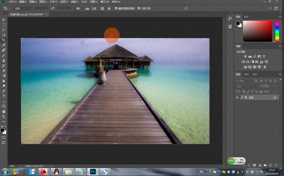Select the Pen tool
Image resolution: width=284 pixels, height=176 pixels.
tap(4, 91)
